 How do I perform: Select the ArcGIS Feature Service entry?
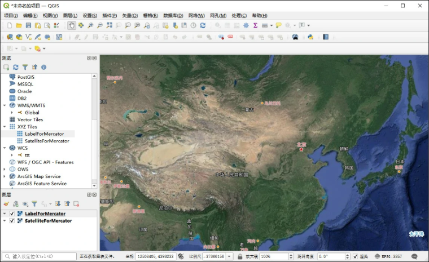coord(42,184)
